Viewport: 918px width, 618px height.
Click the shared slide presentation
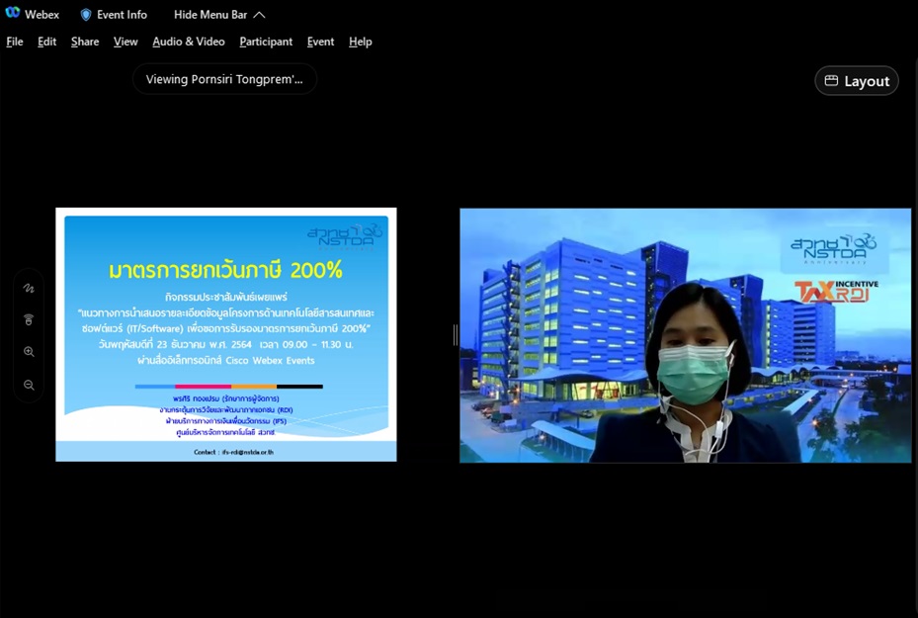pos(226,334)
